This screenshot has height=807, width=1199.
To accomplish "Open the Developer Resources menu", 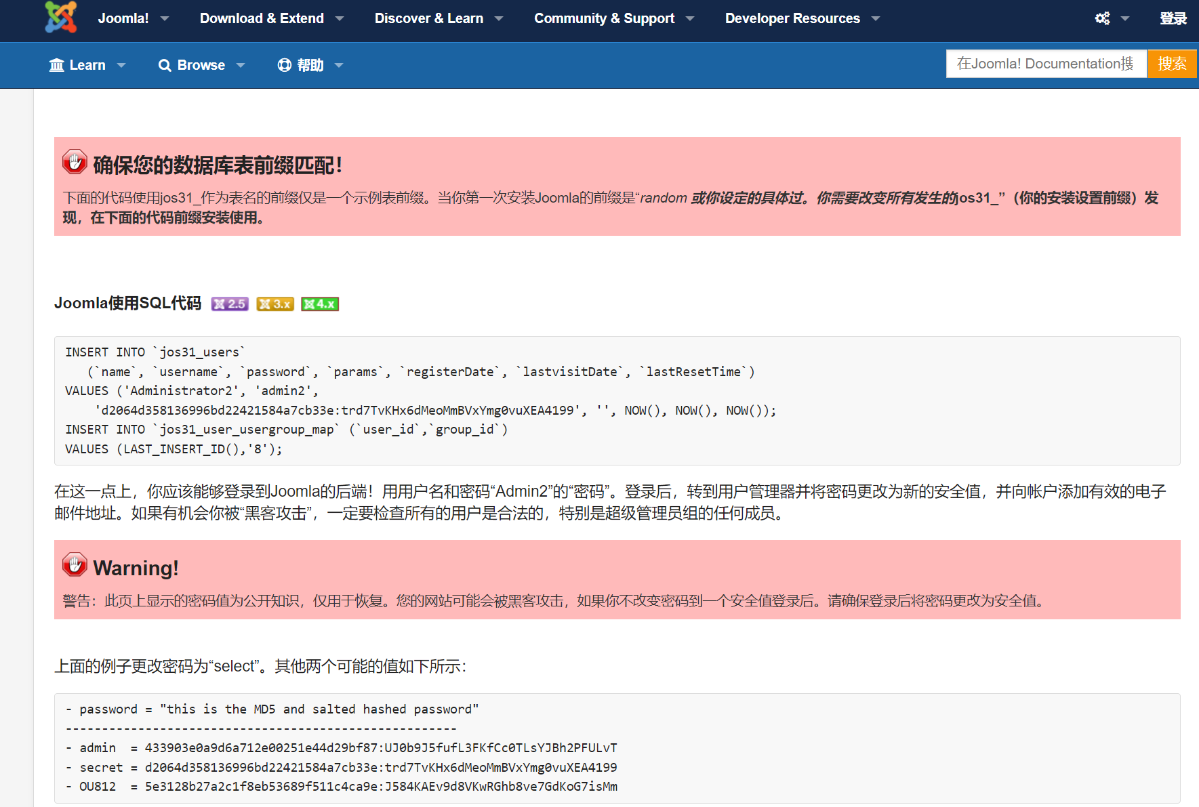I will click(x=792, y=18).
